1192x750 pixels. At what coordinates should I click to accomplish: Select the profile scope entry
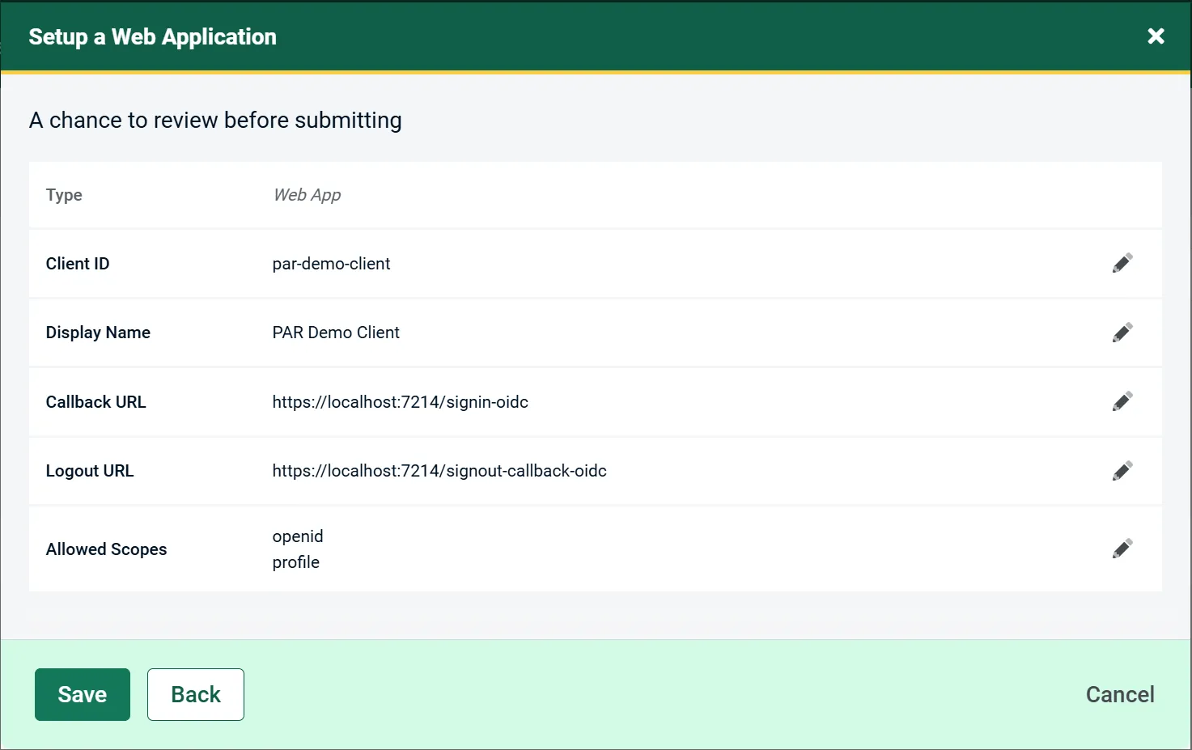point(295,561)
